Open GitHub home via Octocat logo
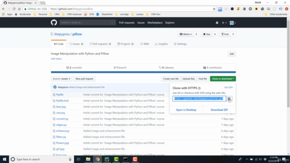 pos(54,23)
